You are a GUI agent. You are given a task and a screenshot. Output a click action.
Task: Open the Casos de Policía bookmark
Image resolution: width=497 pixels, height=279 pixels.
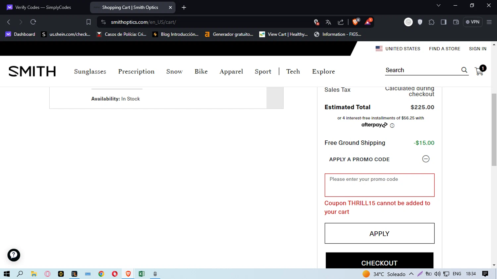tap(121, 34)
